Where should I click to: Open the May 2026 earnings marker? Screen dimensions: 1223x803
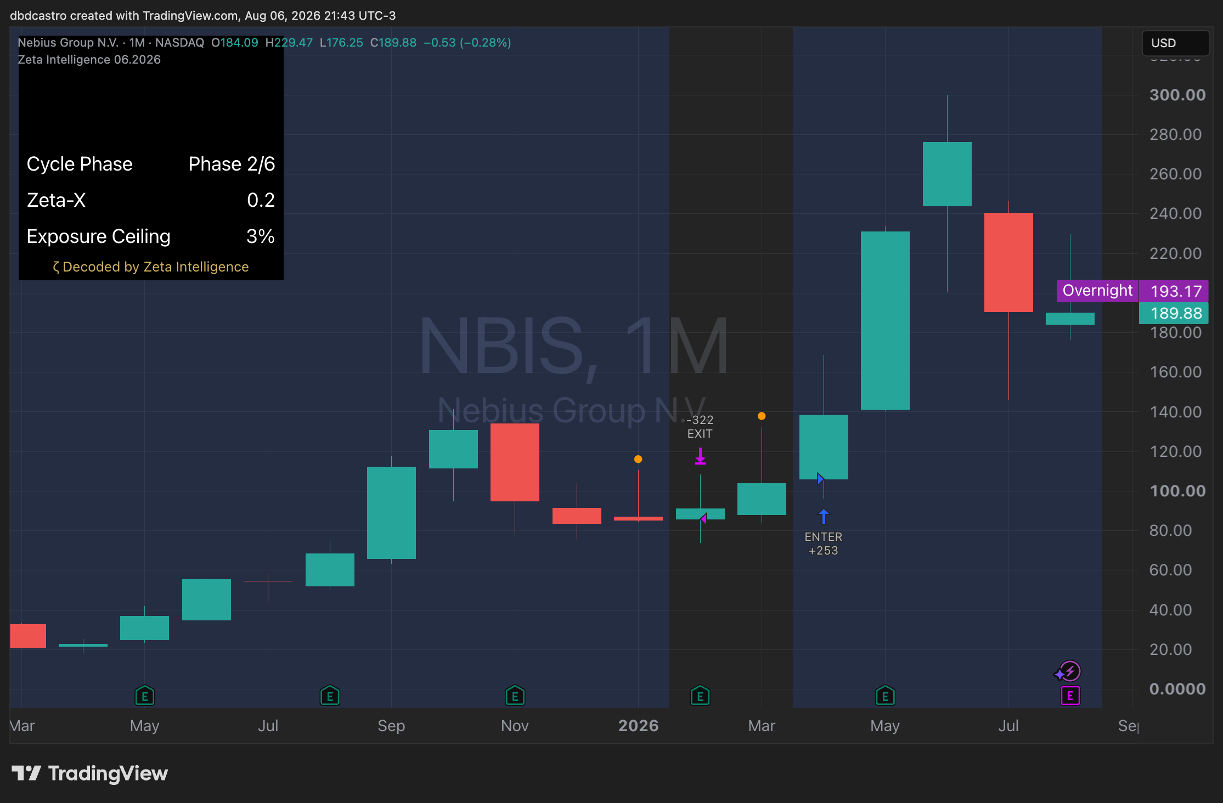pos(885,696)
